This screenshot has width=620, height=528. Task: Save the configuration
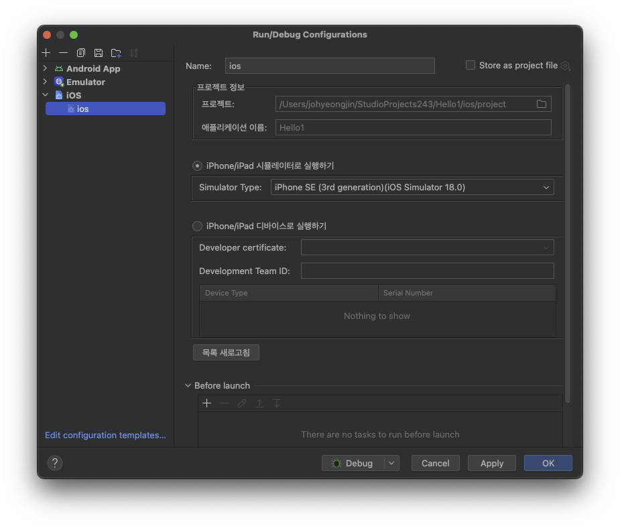coord(99,52)
